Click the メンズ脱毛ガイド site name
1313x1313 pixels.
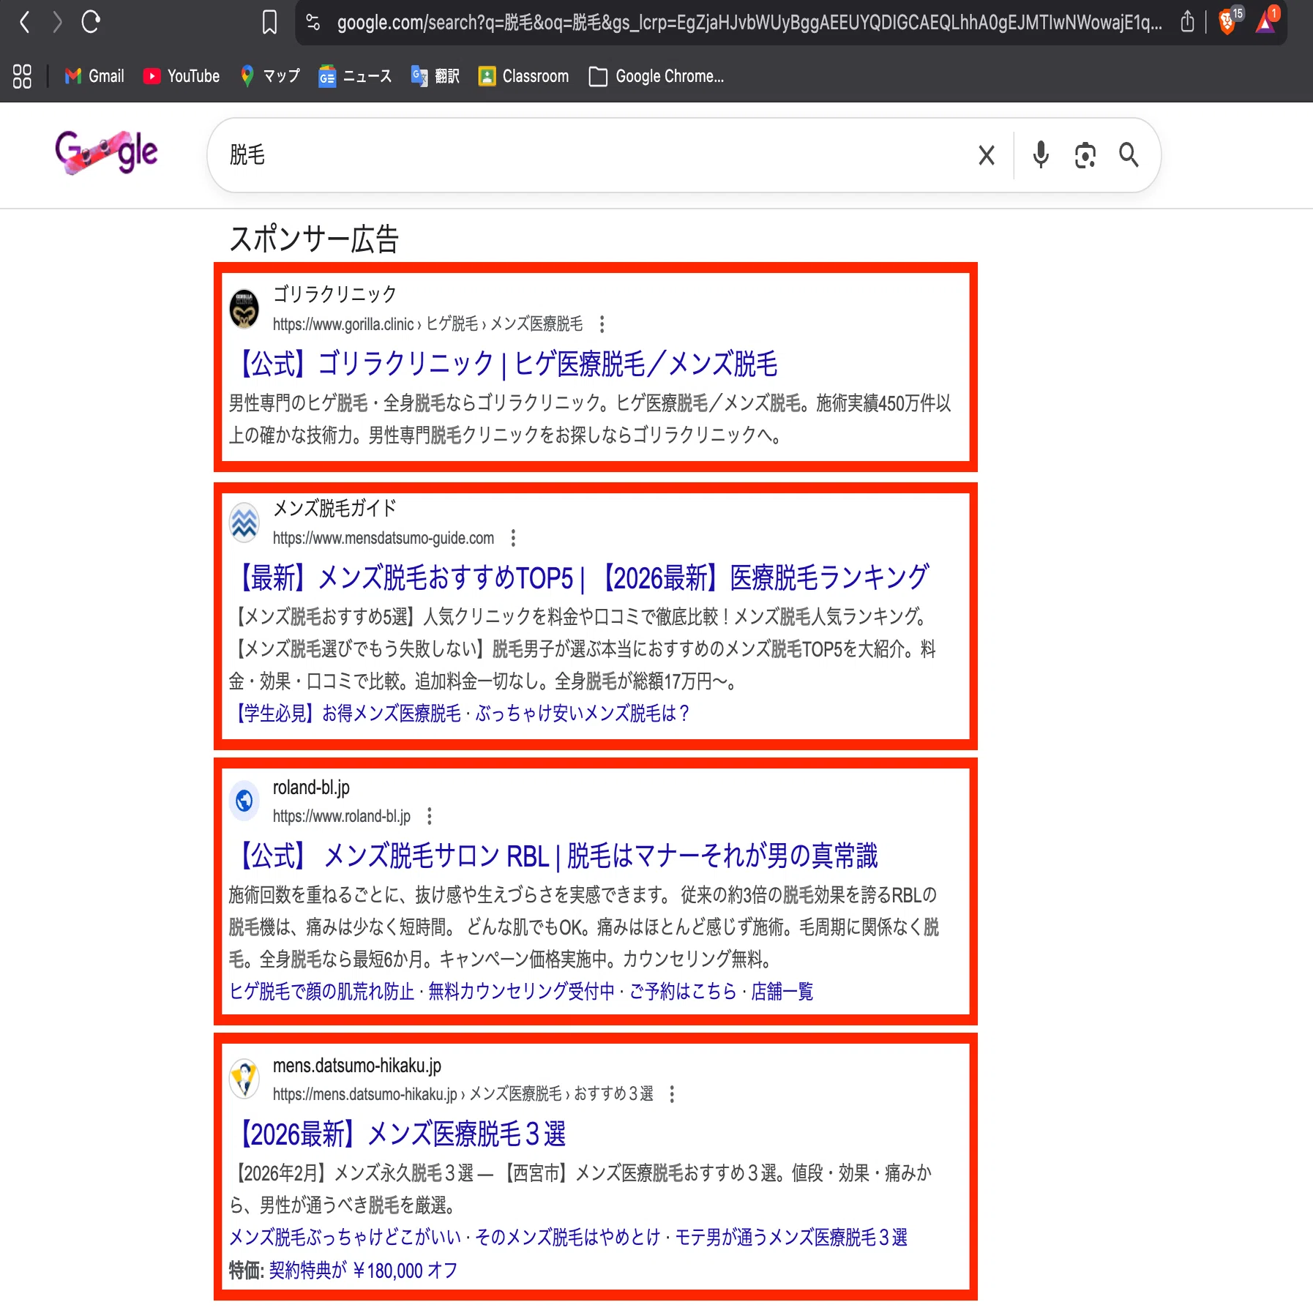[334, 507]
